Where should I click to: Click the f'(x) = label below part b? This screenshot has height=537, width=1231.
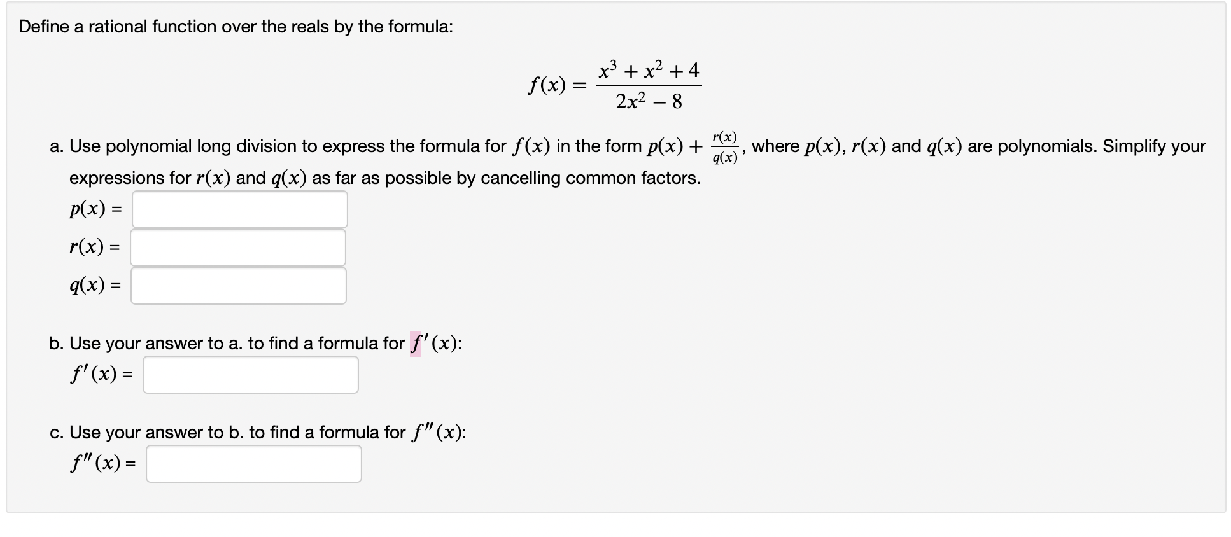coord(101,375)
